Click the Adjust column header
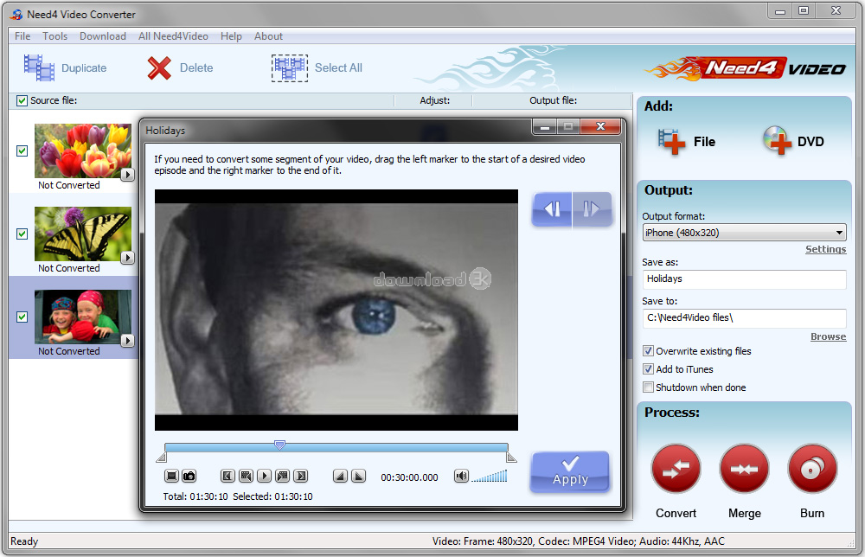This screenshot has height=557, width=865. coord(435,100)
